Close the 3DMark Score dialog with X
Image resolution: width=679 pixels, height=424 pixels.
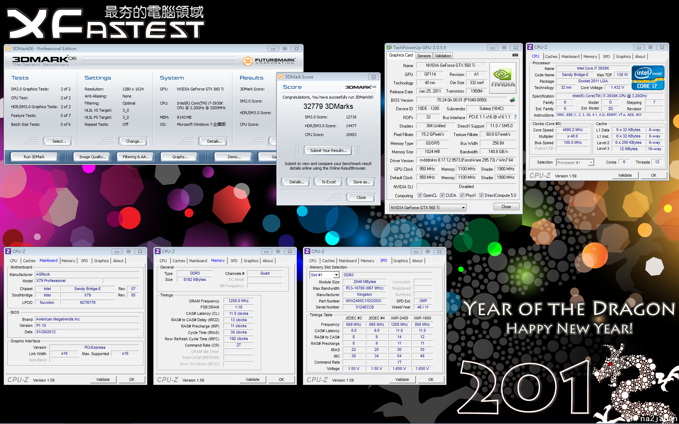[374, 77]
